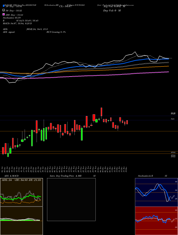Click the tallest red candlestick at the chart peak
Screen dimensions: 178x235
tap(101, 112)
